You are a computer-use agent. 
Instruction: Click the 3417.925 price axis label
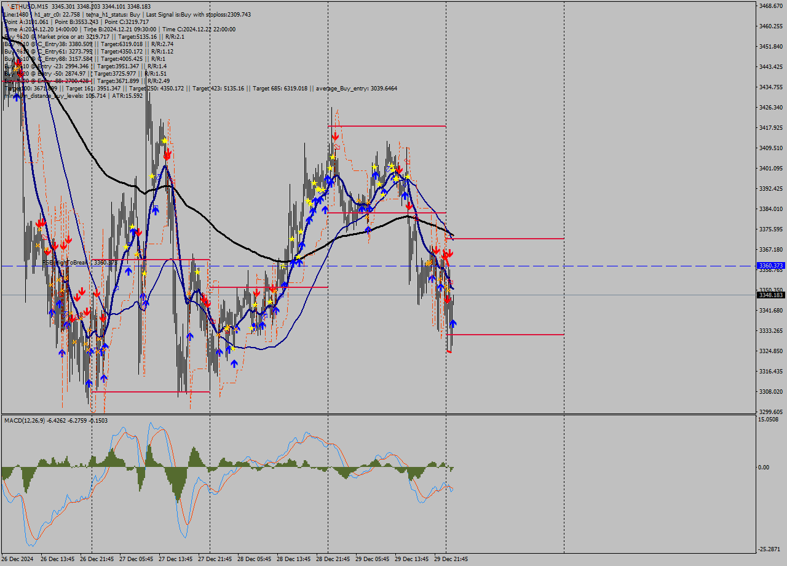[770, 127]
